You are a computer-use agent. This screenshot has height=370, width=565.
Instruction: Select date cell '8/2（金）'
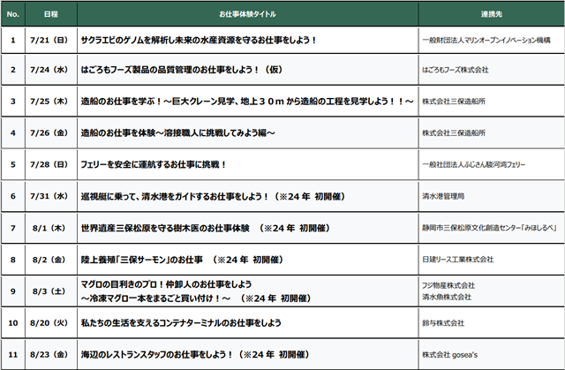(49, 260)
